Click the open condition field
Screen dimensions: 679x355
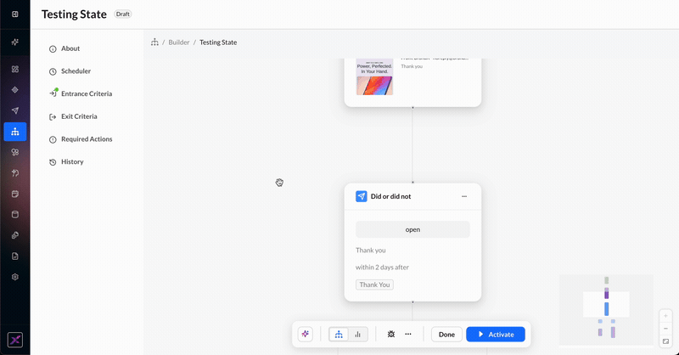pos(412,229)
